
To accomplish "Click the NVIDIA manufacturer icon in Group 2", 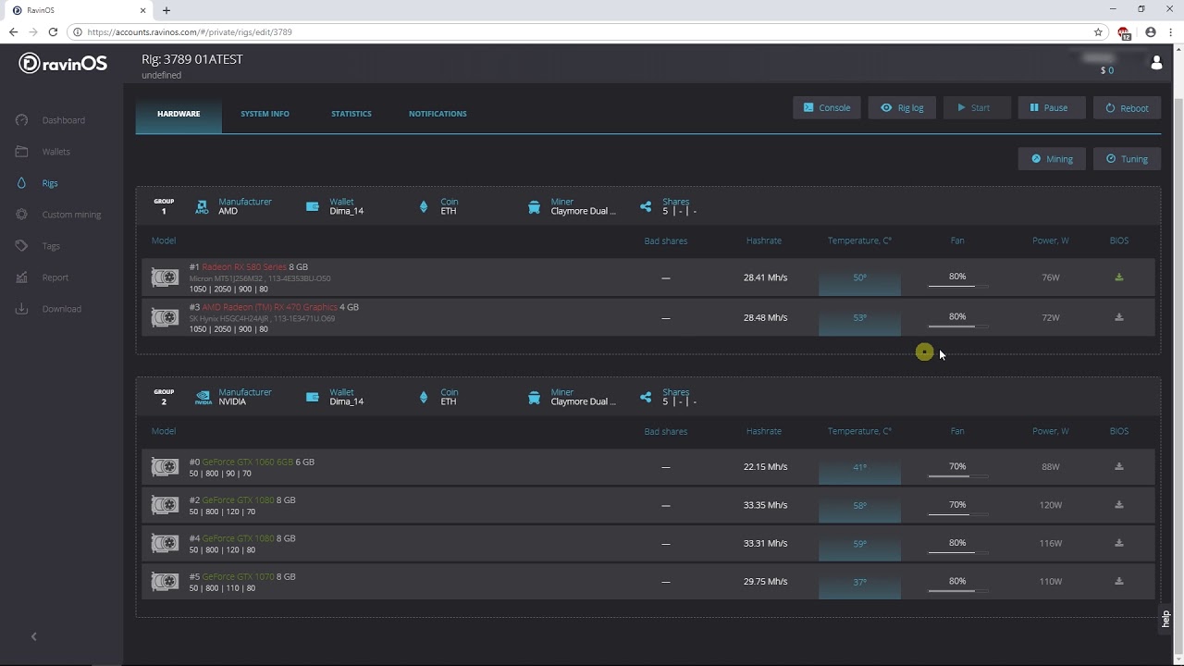I will [x=203, y=398].
